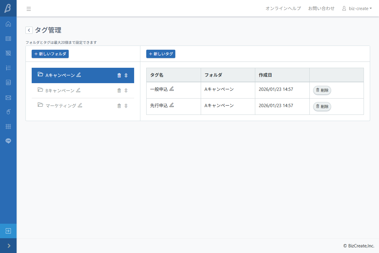
Task: Open オンラインヘルプ in the top bar
Action: 283,8
